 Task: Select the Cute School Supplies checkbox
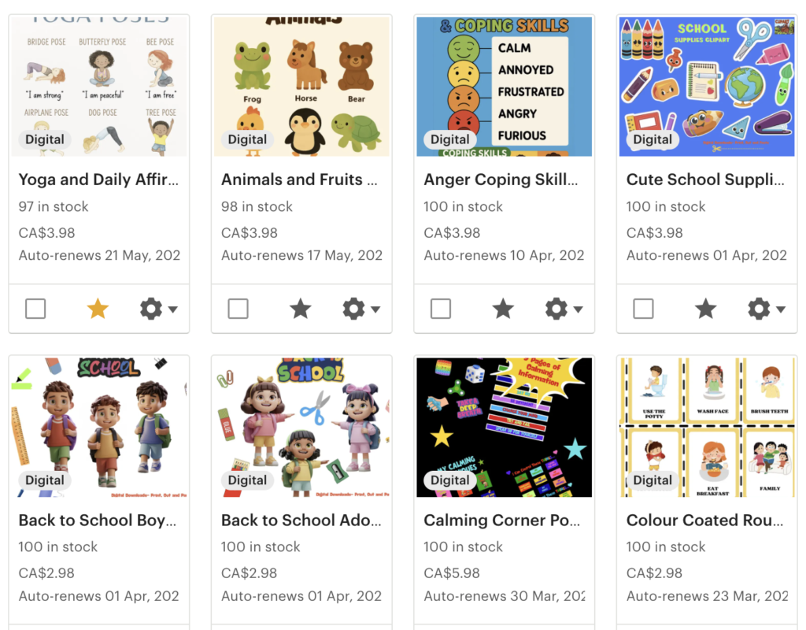pos(643,309)
